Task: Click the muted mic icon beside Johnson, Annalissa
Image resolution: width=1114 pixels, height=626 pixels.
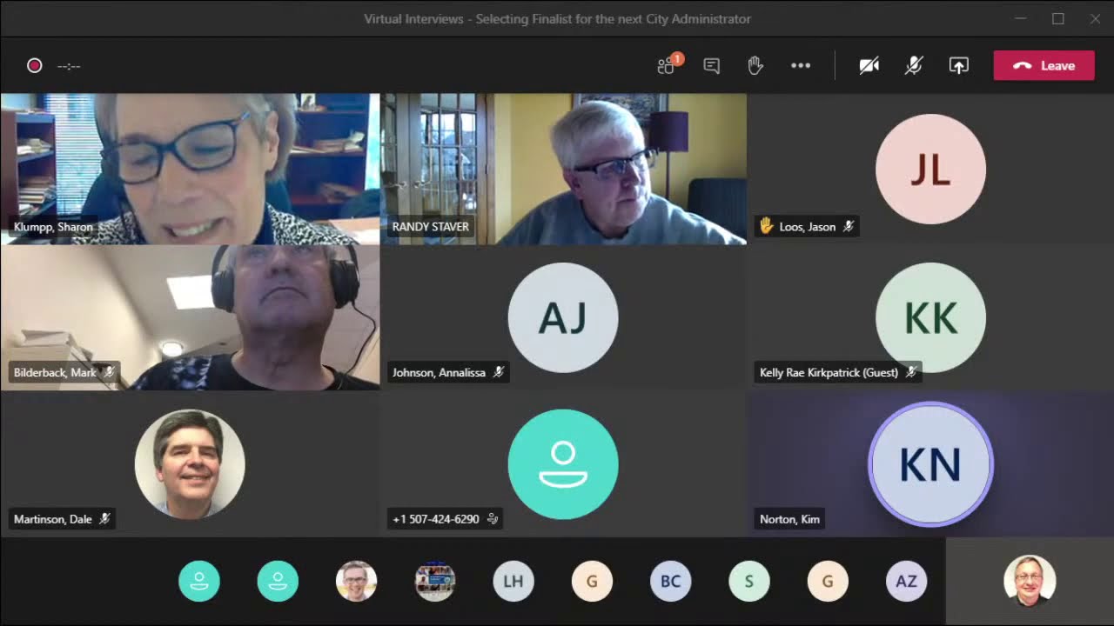Action: click(498, 373)
